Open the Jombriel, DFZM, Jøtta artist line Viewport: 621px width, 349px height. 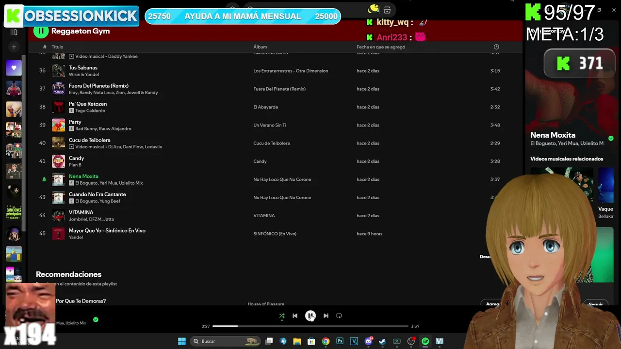pos(91,219)
